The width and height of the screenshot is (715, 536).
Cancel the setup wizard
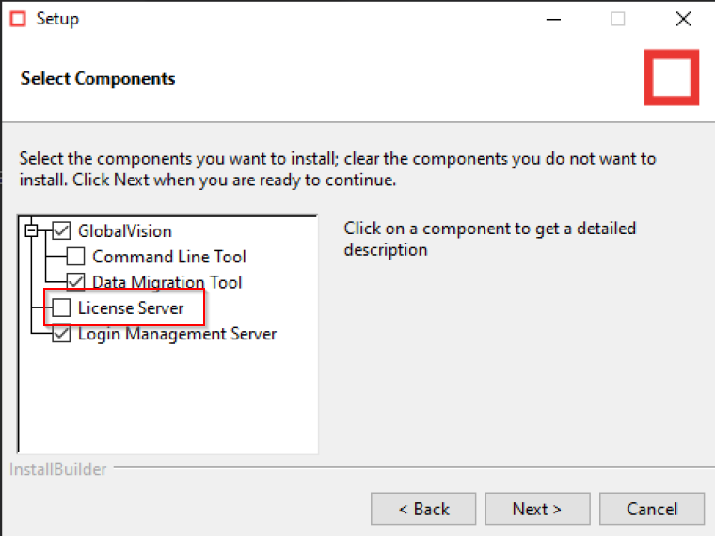point(651,509)
